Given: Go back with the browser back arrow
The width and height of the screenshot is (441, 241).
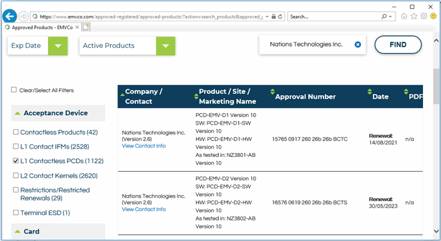Looking at the screenshot, I should [x=9, y=17].
